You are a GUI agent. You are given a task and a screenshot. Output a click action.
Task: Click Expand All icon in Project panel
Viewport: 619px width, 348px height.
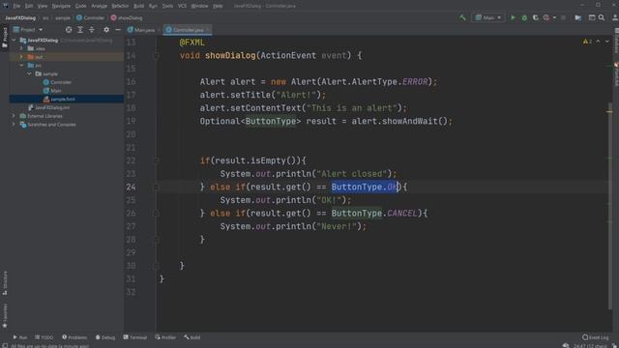click(x=80, y=30)
